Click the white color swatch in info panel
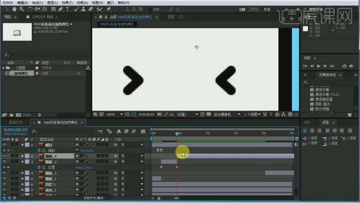 click(x=305, y=29)
